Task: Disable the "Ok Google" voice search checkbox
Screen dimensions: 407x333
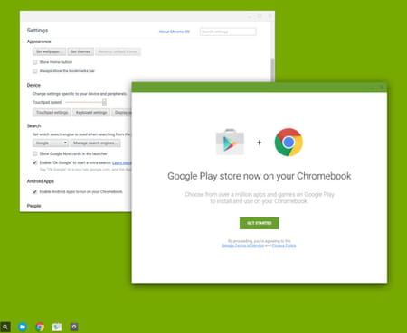Action: (x=35, y=162)
